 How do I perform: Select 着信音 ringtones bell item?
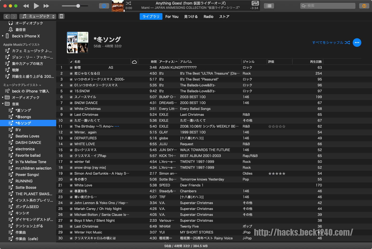(28, 30)
